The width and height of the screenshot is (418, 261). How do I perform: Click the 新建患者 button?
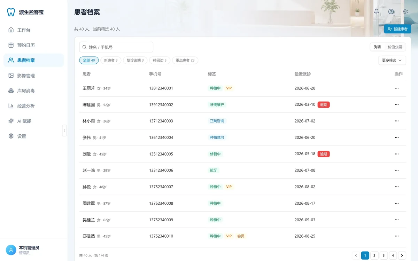[x=397, y=29]
